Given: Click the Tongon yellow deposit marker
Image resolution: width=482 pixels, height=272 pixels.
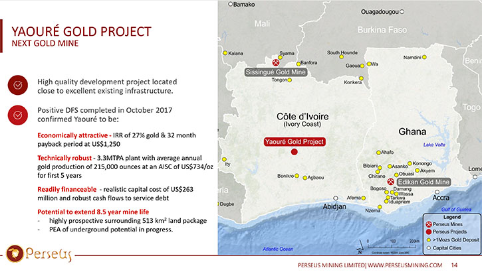Looking at the screenshot, I should point(289,80).
